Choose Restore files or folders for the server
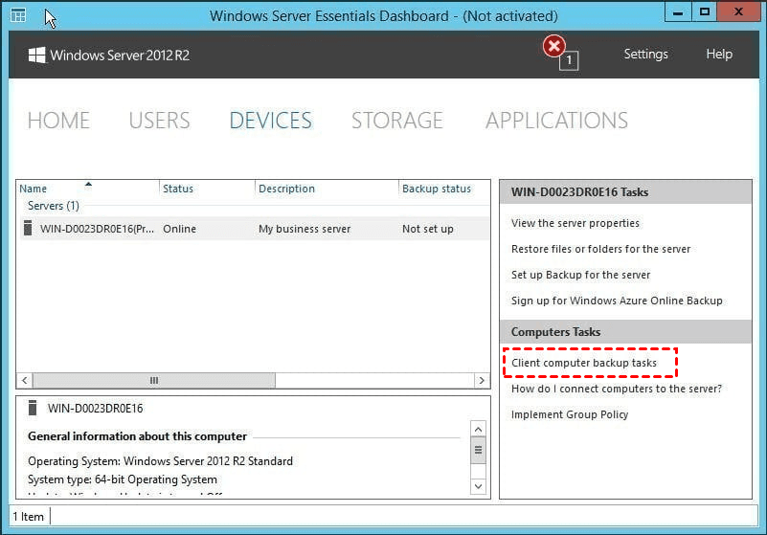This screenshot has height=535, width=767. pyautogui.click(x=600, y=249)
